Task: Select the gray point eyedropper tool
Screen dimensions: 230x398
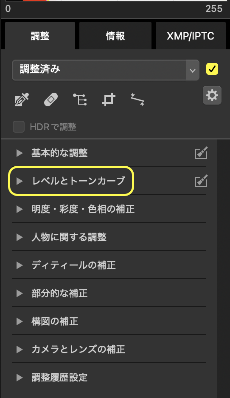Action: [22, 99]
